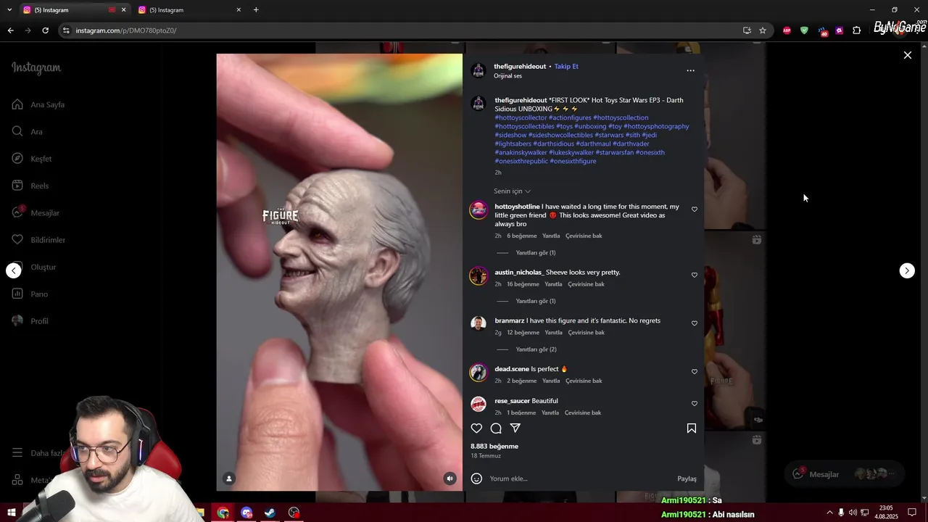This screenshot has width=928, height=522.
Task: Like rese_saucer's comment heart
Action: [695, 403]
